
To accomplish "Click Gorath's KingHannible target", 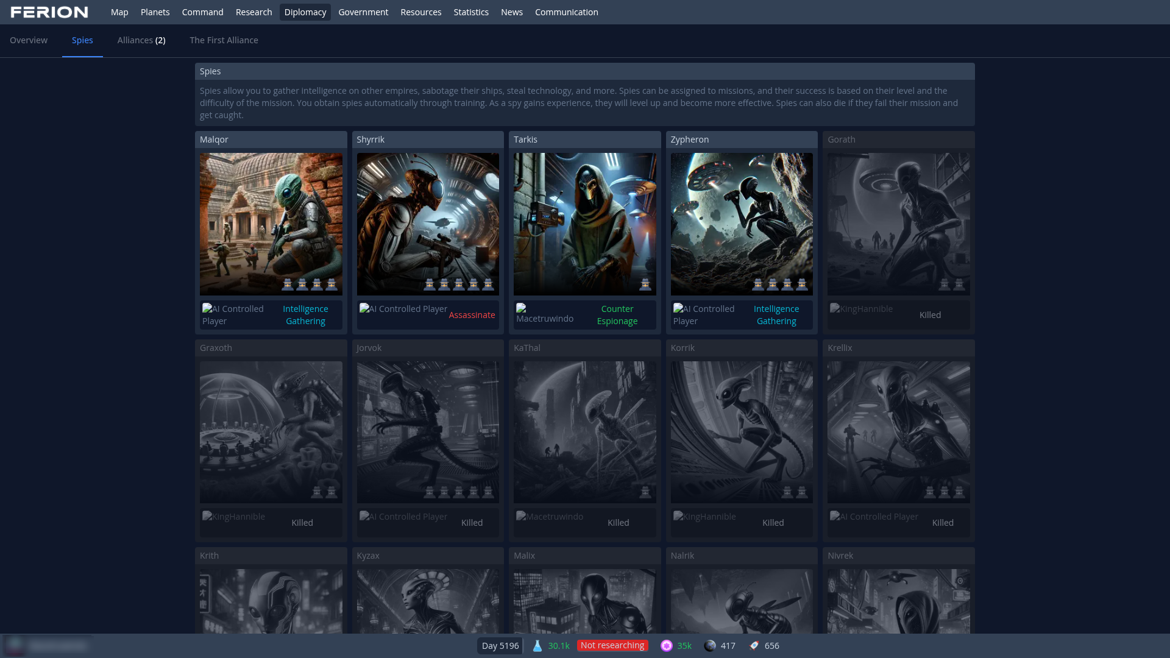I will pos(862,309).
